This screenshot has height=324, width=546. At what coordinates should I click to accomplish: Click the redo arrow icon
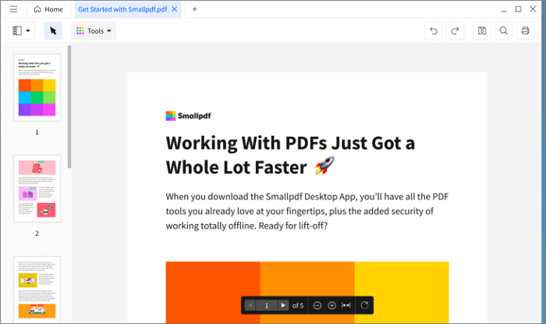click(x=455, y=30)
